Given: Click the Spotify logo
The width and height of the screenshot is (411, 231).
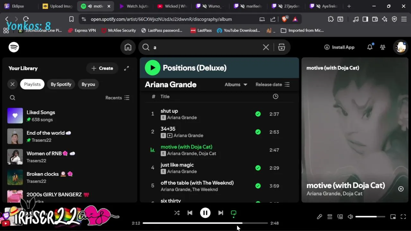Looking at the screenshot, I should pos(14,47).
